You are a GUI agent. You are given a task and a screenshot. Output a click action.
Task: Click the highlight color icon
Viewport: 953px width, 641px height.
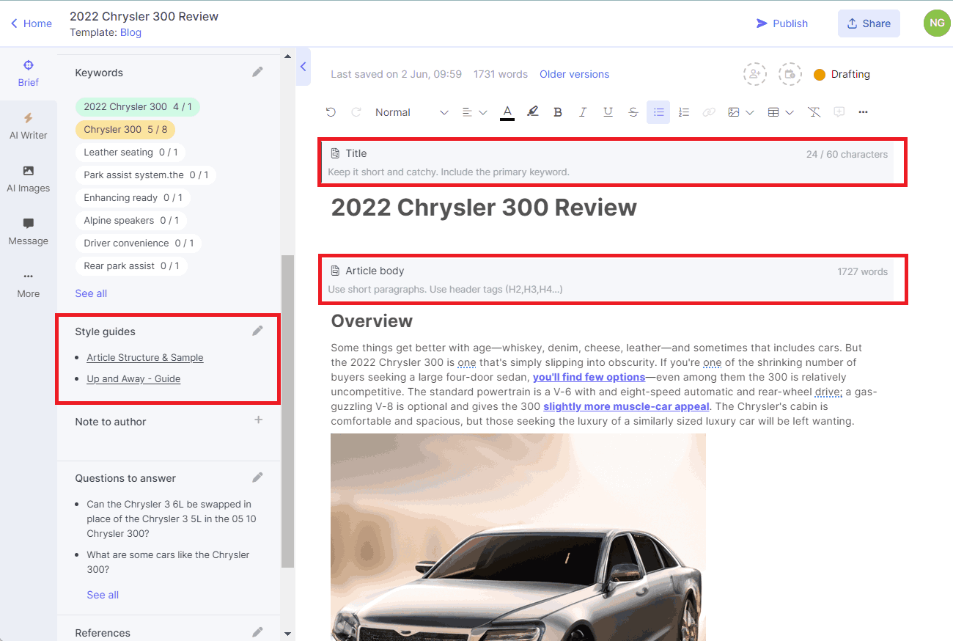533,112
